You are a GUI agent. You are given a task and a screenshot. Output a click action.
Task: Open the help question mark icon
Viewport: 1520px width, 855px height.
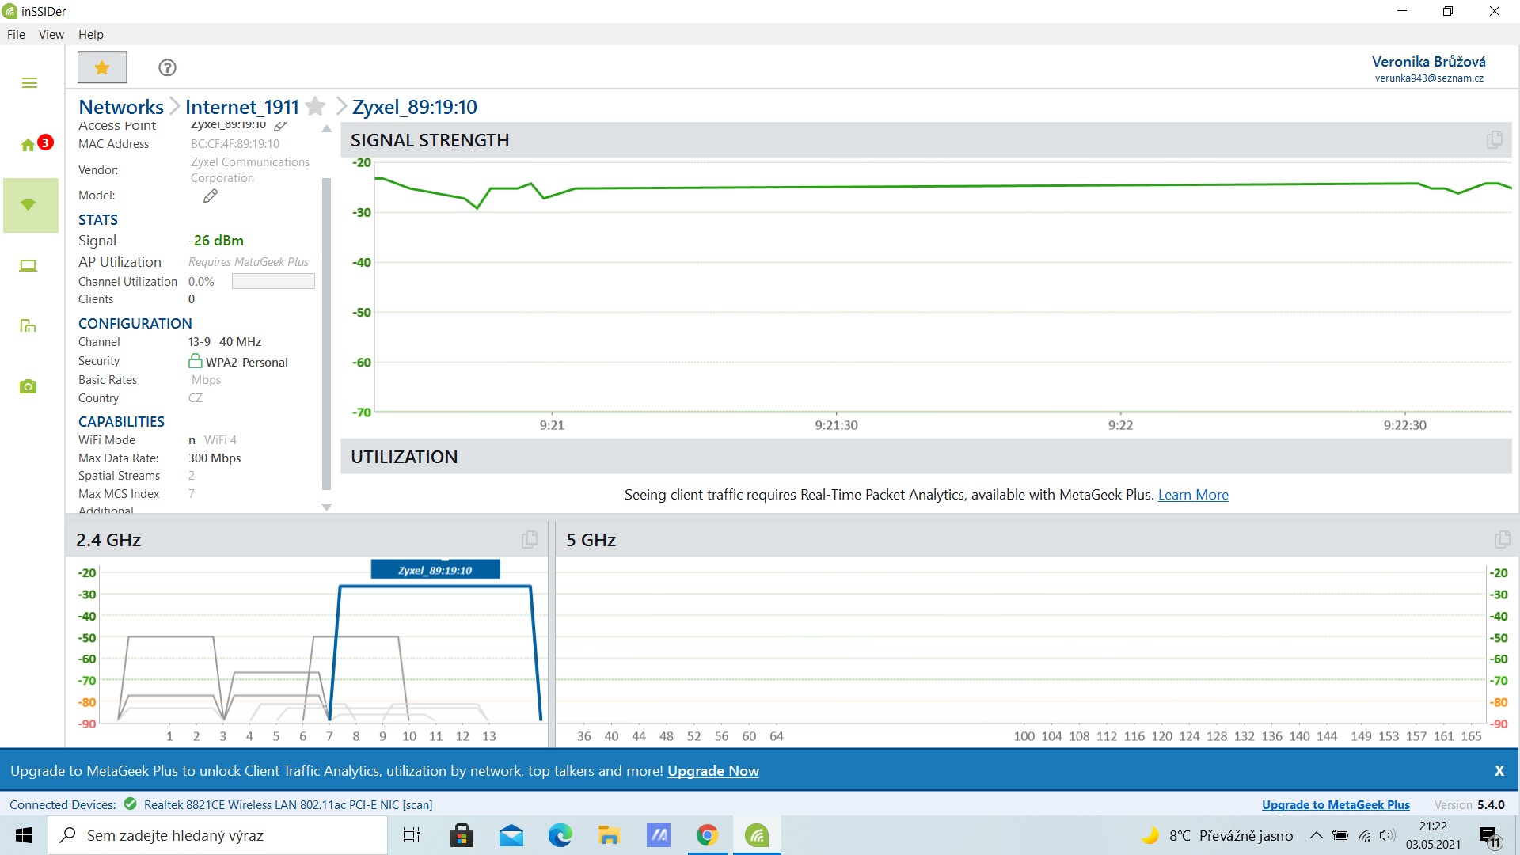(167, 67)
